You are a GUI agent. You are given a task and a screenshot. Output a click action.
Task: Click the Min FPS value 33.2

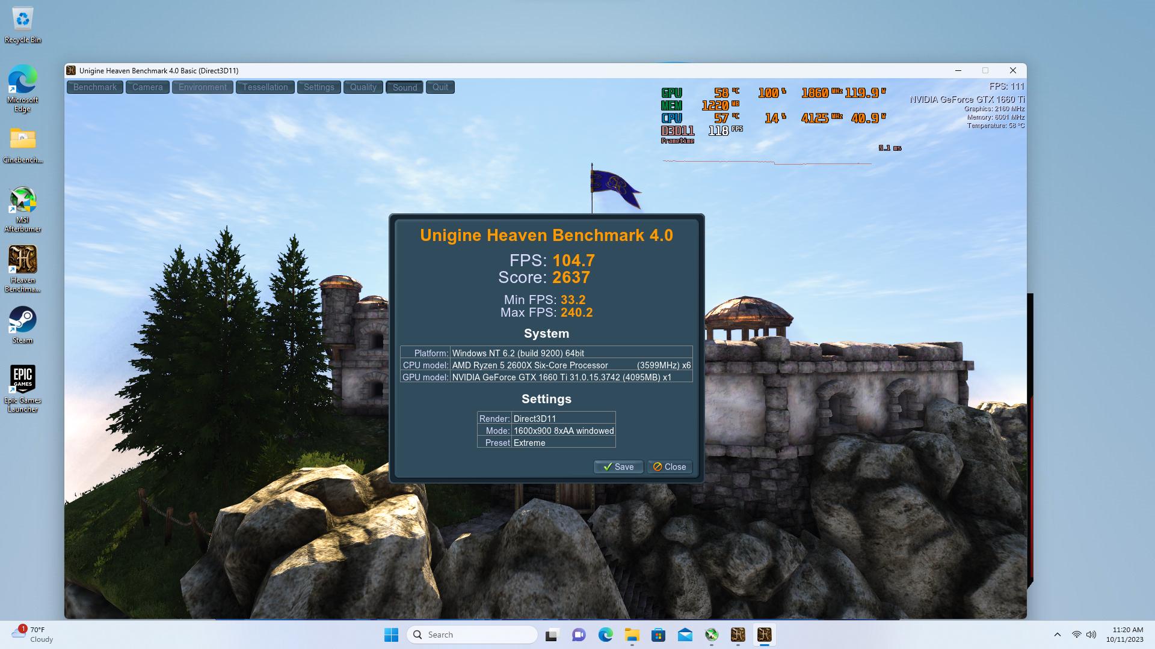(573, 300)
